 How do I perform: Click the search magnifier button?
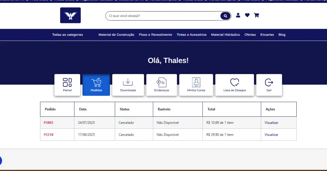pos(225,16)
